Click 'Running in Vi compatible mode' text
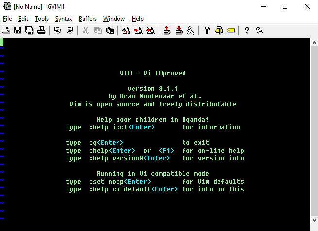This screenshot has width=318, height=231. pyautogui.click(x=153, y=173)
